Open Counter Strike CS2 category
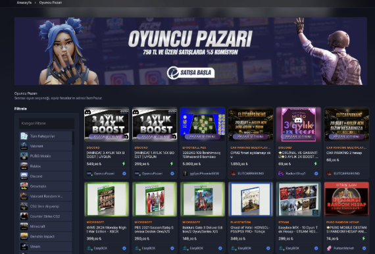 (x=45, y=216)
